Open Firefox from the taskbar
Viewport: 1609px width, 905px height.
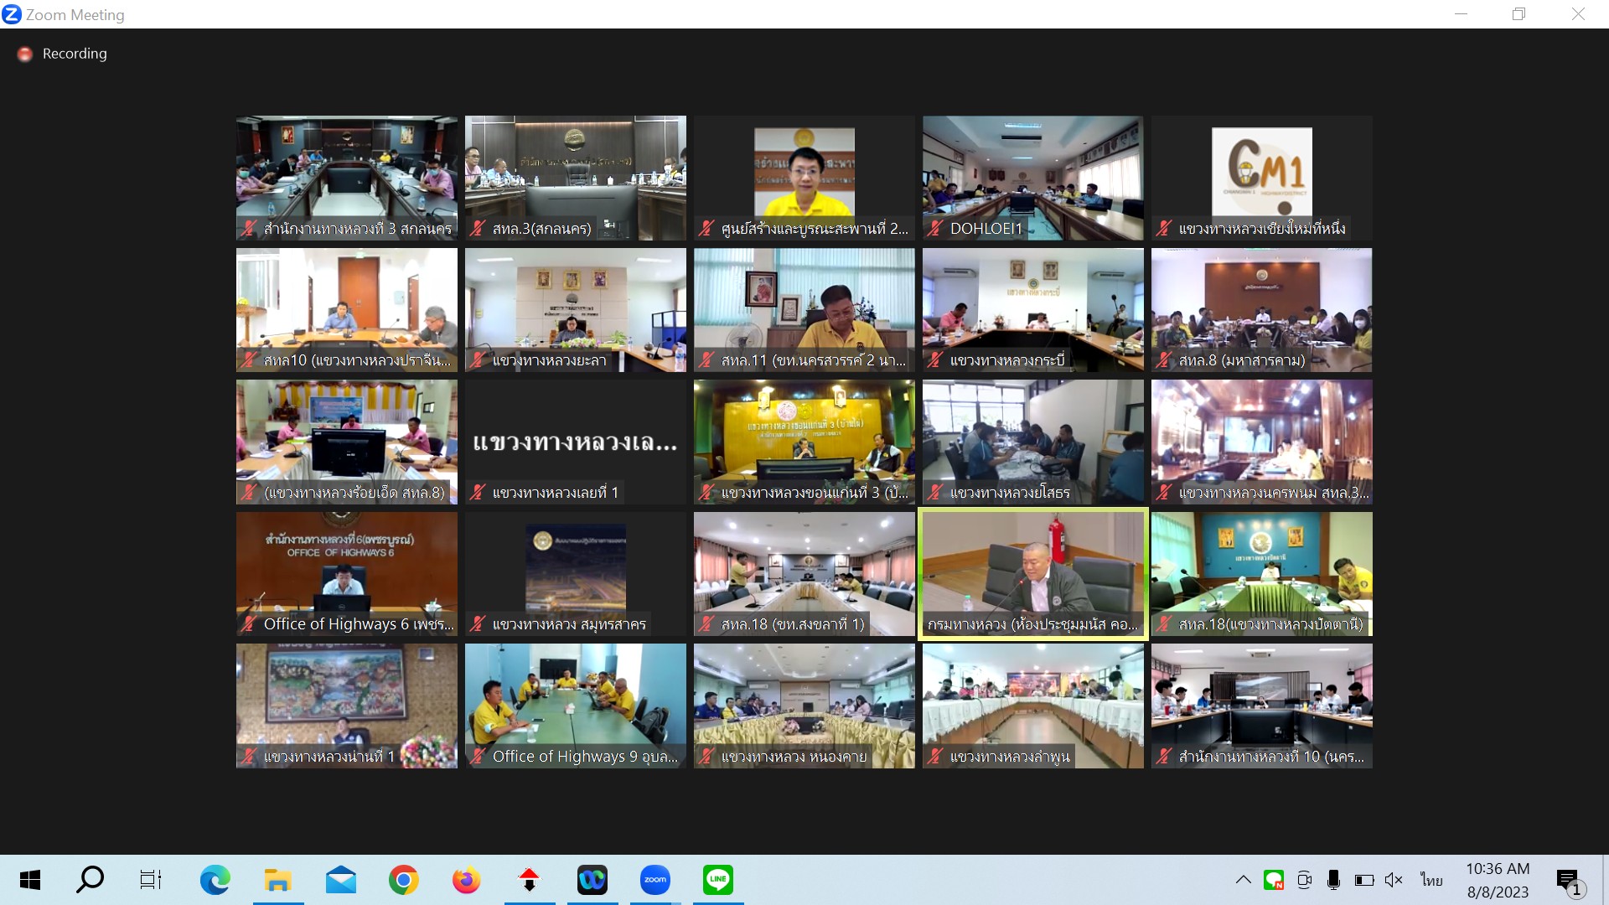(x=466, y=880)
